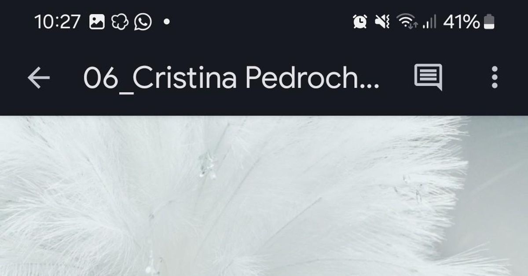Tap the cloud-shaped notification icon

(120, 22)
